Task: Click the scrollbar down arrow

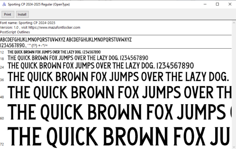Action: pyautogui.click(x=234, y=147)
